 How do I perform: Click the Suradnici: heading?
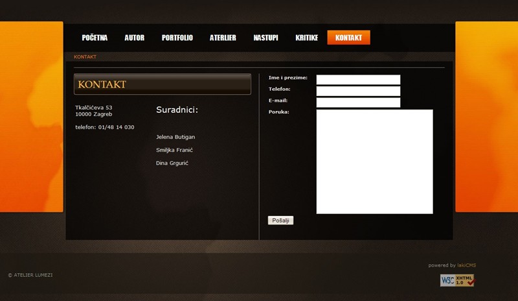point(177,110)
